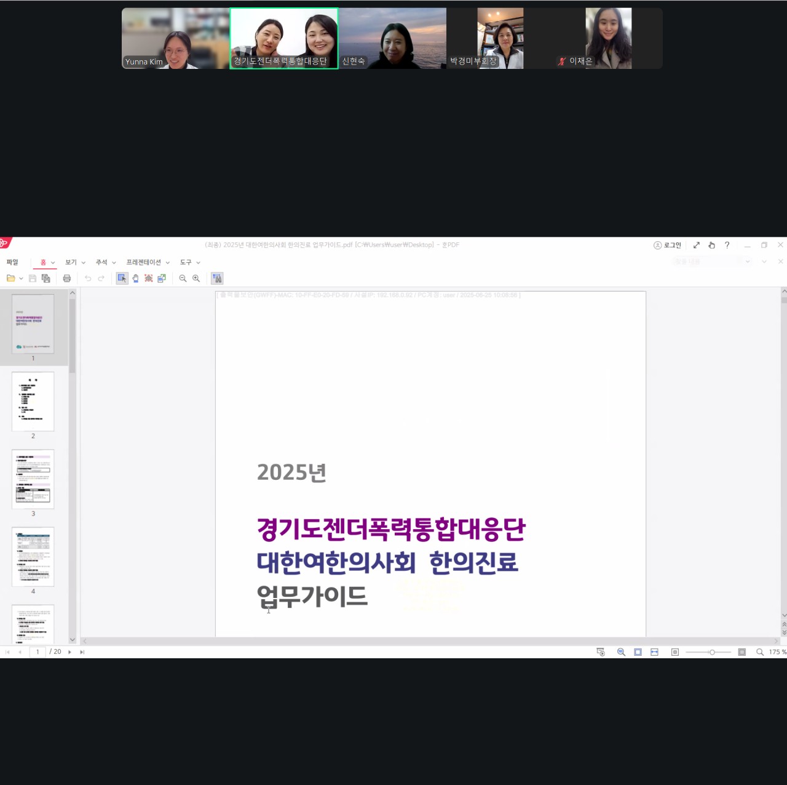The image size is (787, 785).
Task: Click the full-screen expand arrows icon
Action: pos(697,245)
